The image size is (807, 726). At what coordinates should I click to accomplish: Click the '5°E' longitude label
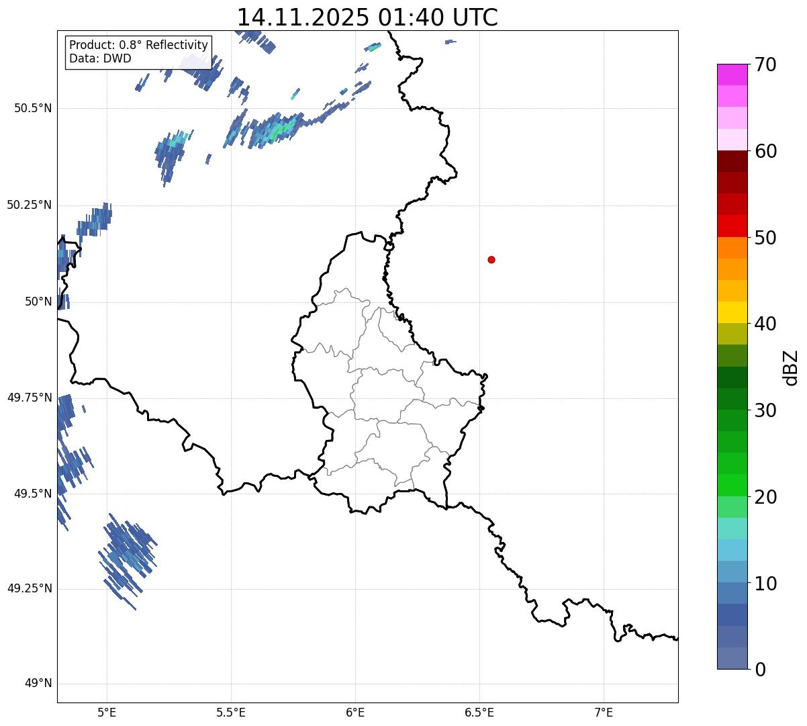pos(107,713)
